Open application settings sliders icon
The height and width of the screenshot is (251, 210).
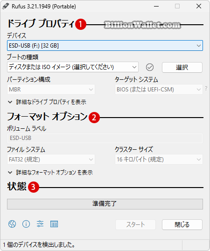tap(40, 224)
